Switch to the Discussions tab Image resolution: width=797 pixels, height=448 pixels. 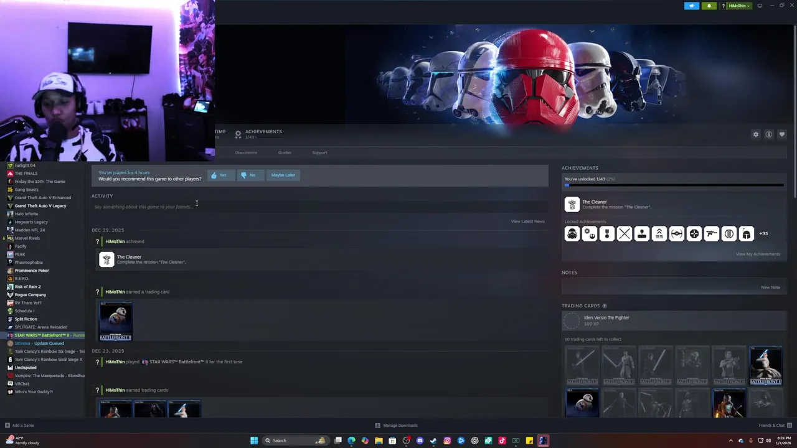click(x=246, y=152)
